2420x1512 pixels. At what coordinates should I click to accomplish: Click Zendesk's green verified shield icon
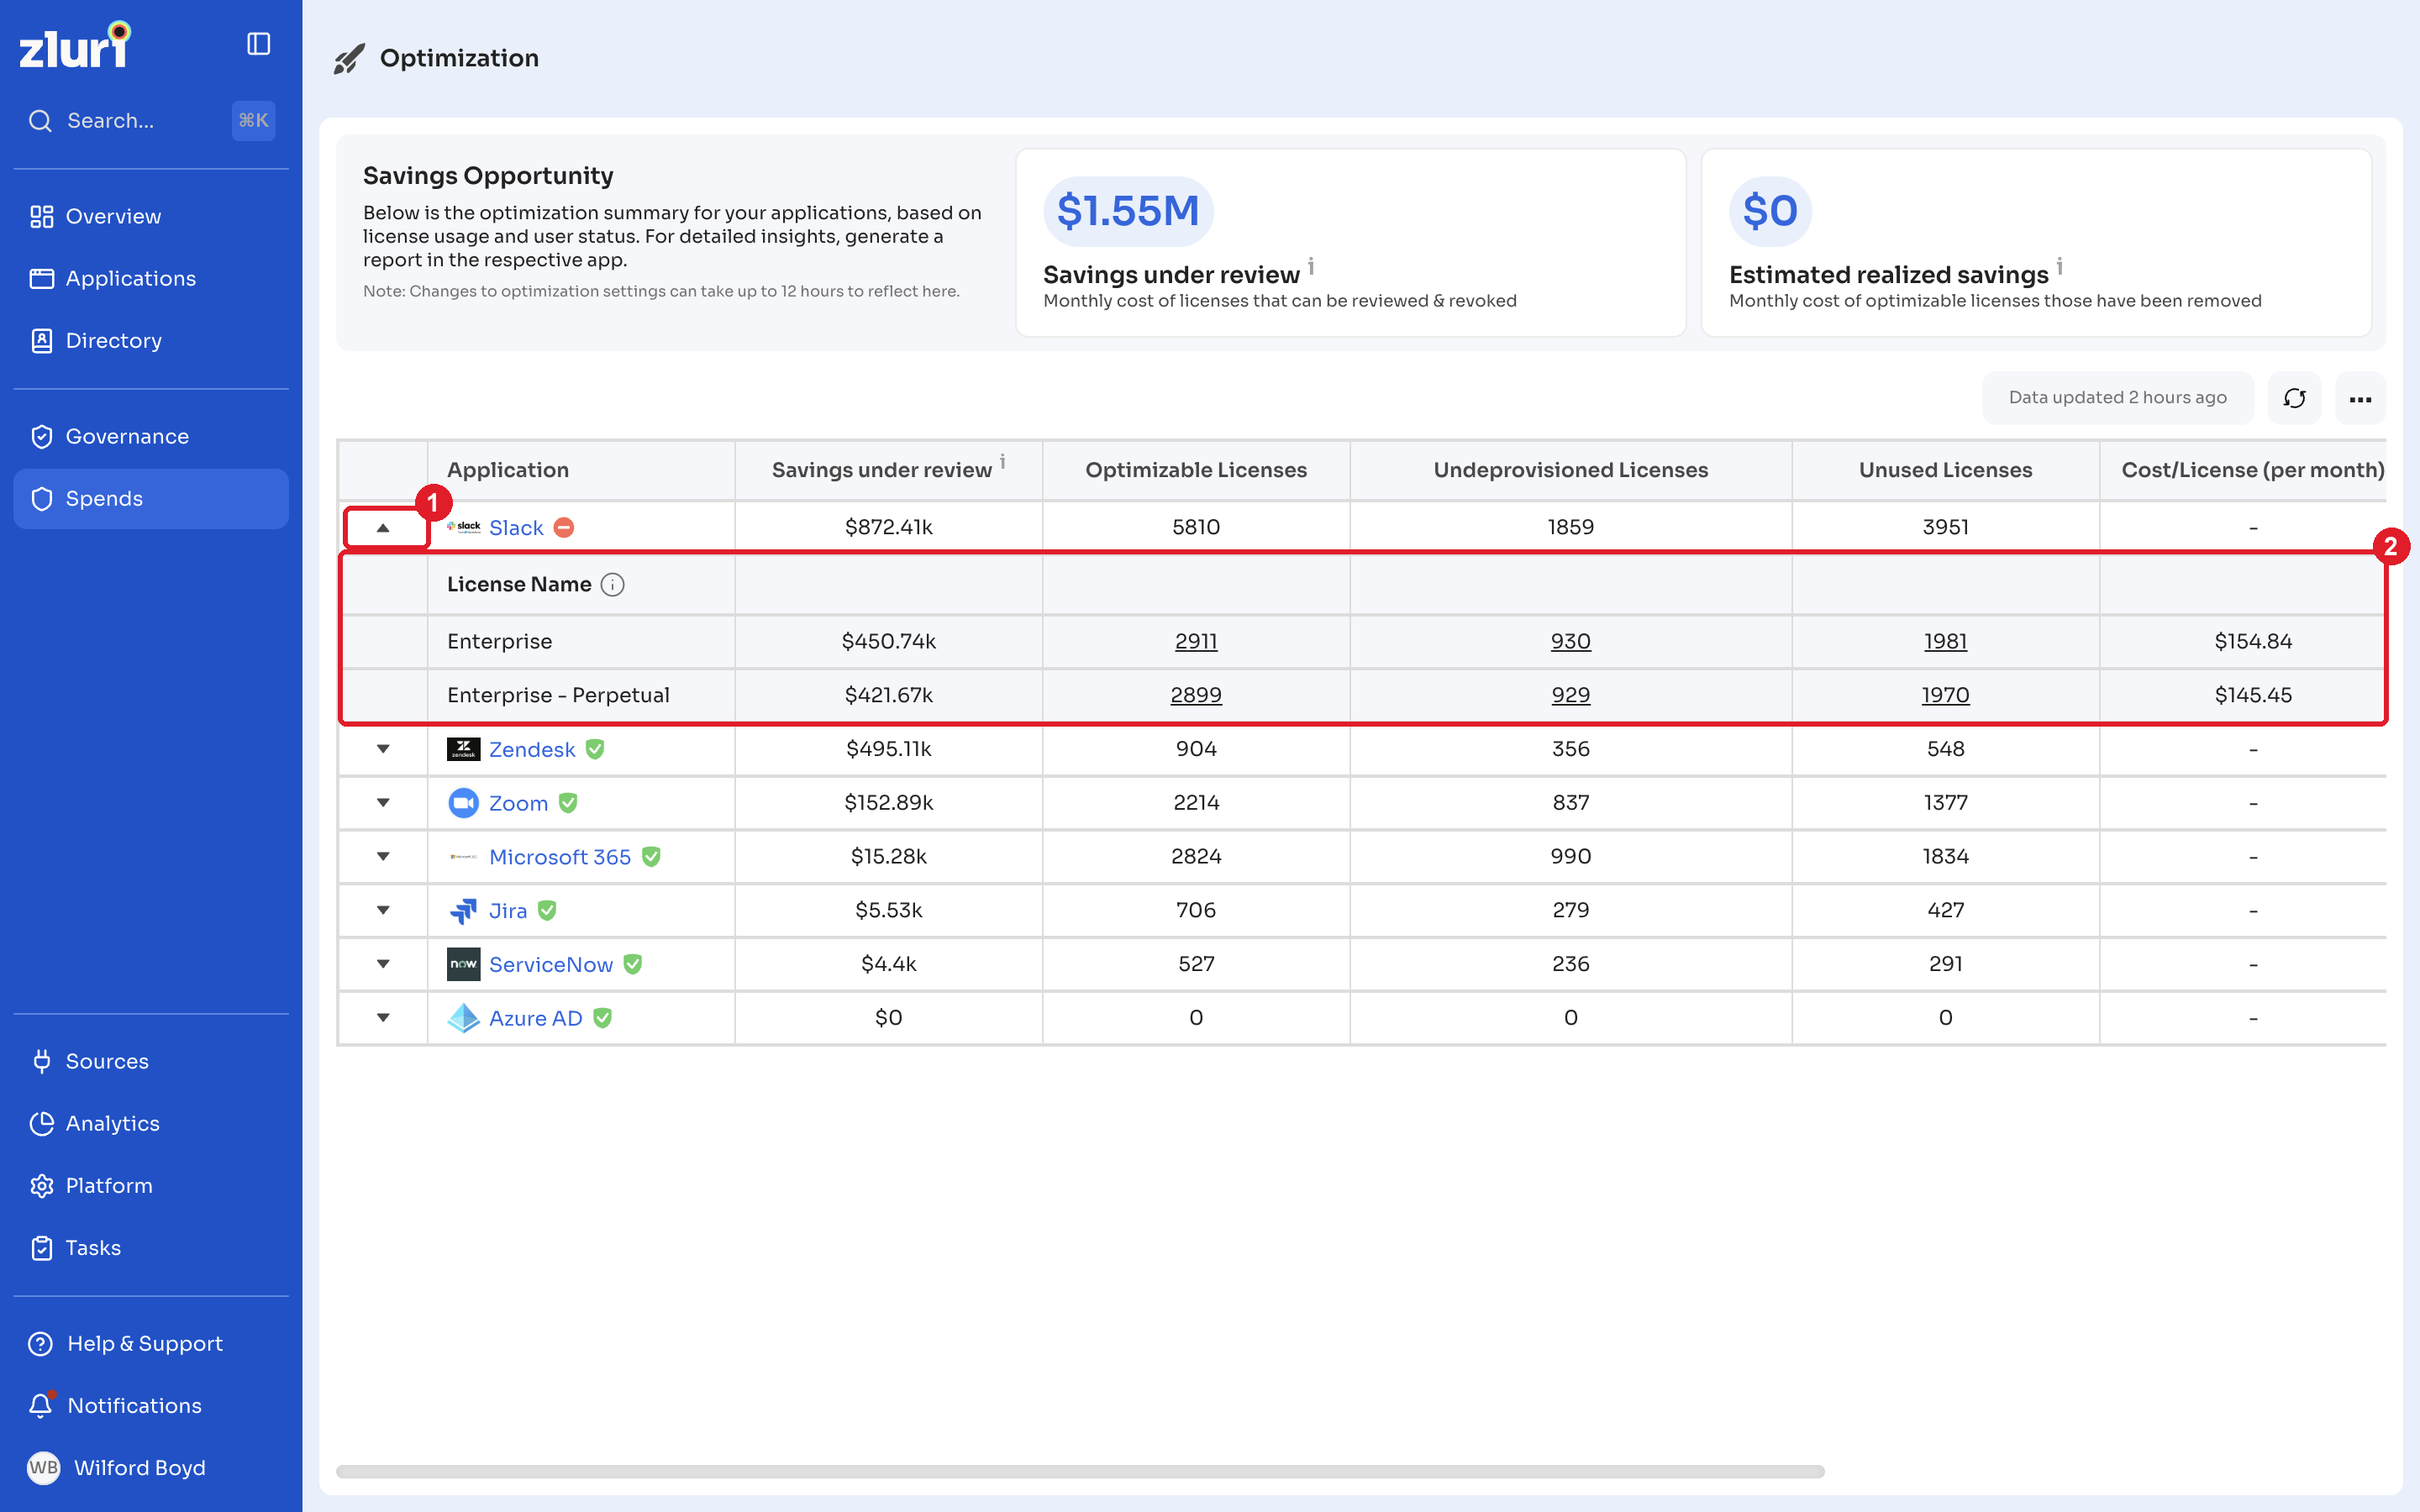click(595, 749)
